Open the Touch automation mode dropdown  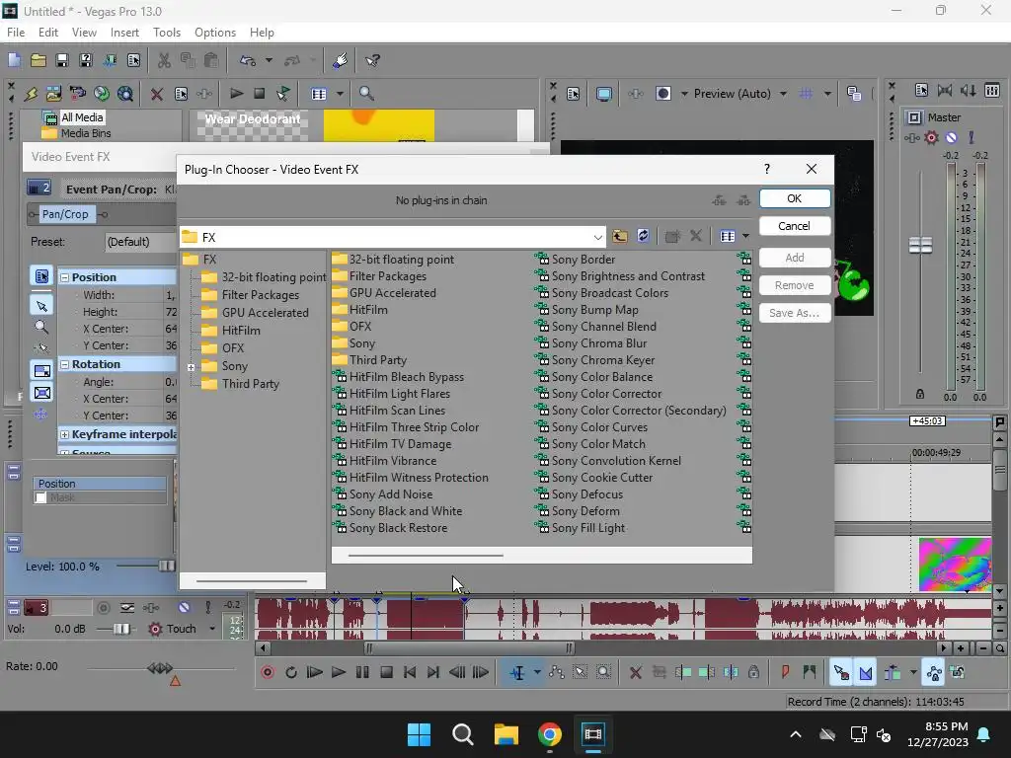(x=212, y=629)
